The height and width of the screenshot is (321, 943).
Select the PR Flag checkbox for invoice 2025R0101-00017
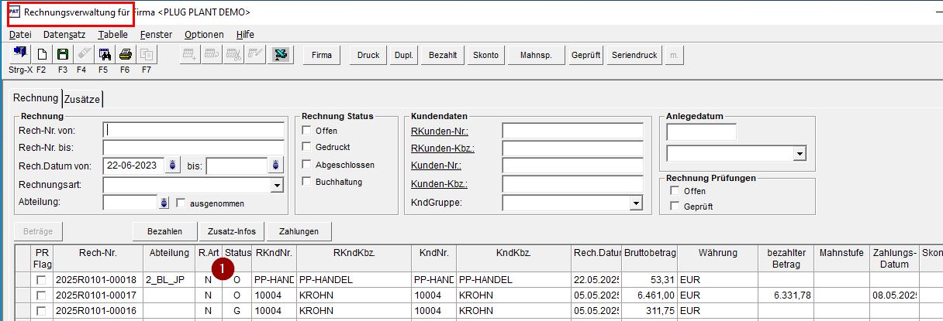point(41,295)
